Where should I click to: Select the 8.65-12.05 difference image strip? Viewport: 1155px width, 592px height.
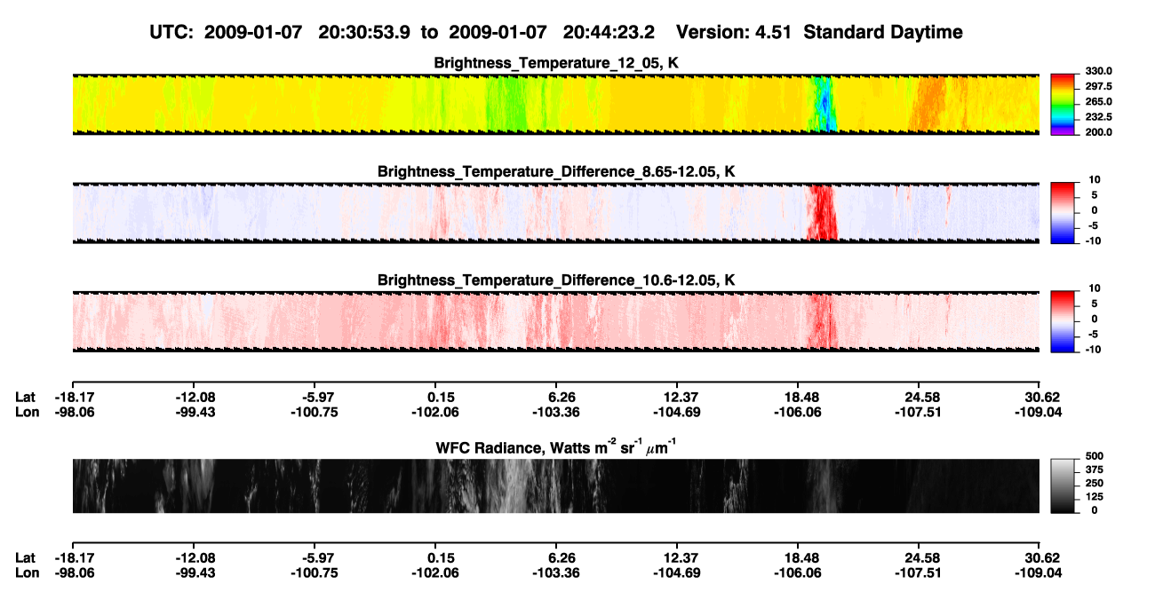pyautogui.click(x=556, y=213)
